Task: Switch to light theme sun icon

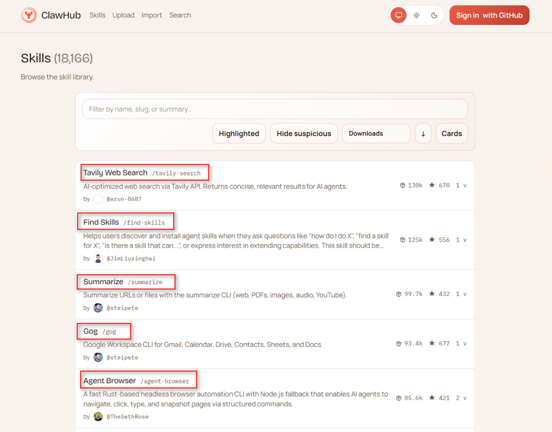Action: tap(417, 15)
